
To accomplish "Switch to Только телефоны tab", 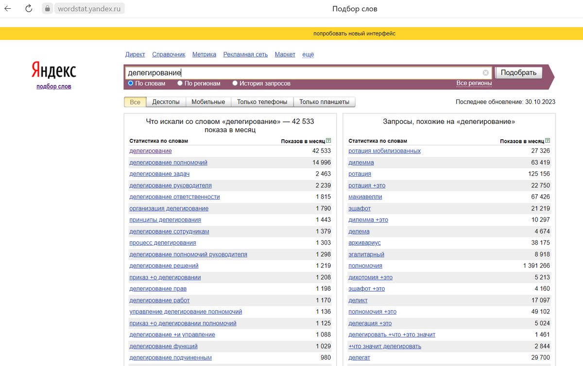I will pyautogui.click(x=262, y=102).
